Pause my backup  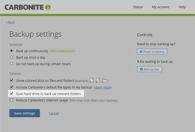point(152,51)
